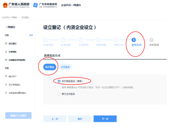This screenshot has width=187, height=140.
Task: Click the 公积金单位缴存登记 icon
Action: [x=6, y=93]
